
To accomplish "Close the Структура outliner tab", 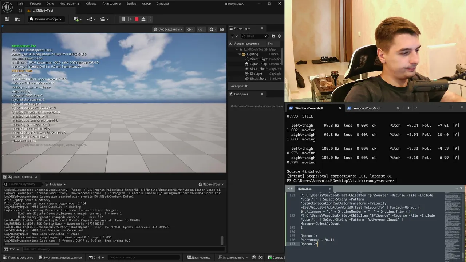I will [262, 28].
